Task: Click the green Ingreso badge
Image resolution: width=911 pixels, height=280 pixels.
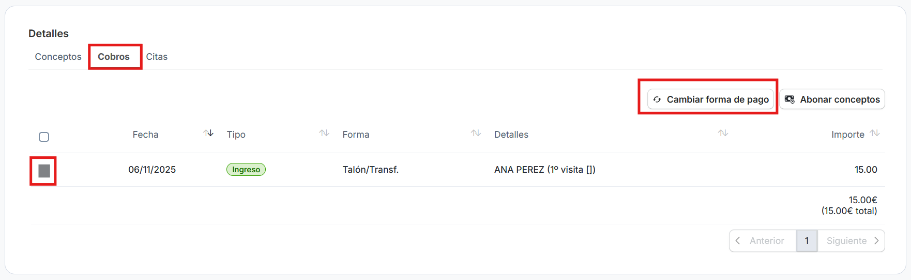Action: tap(246, 170)
